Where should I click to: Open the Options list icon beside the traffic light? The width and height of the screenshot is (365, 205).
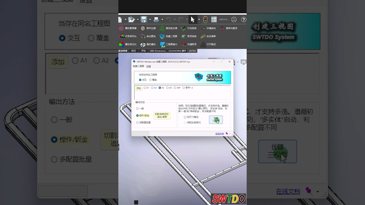214,20
